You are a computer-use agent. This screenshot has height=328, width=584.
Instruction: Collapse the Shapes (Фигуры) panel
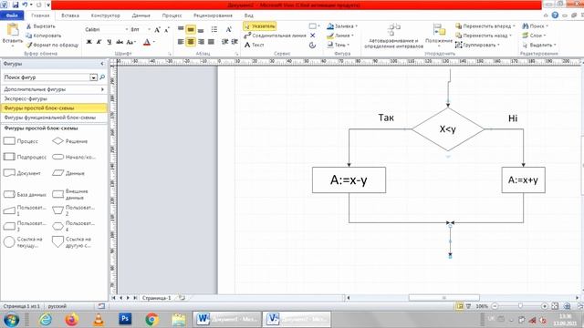[102, 64]
